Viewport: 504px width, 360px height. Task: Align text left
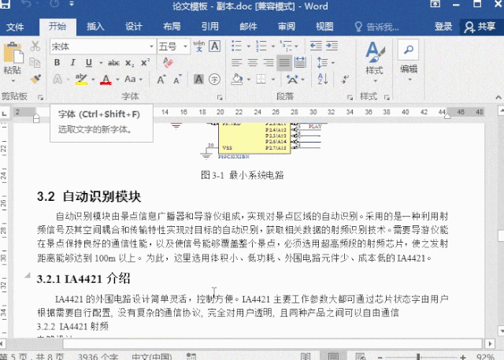(237, 62)
